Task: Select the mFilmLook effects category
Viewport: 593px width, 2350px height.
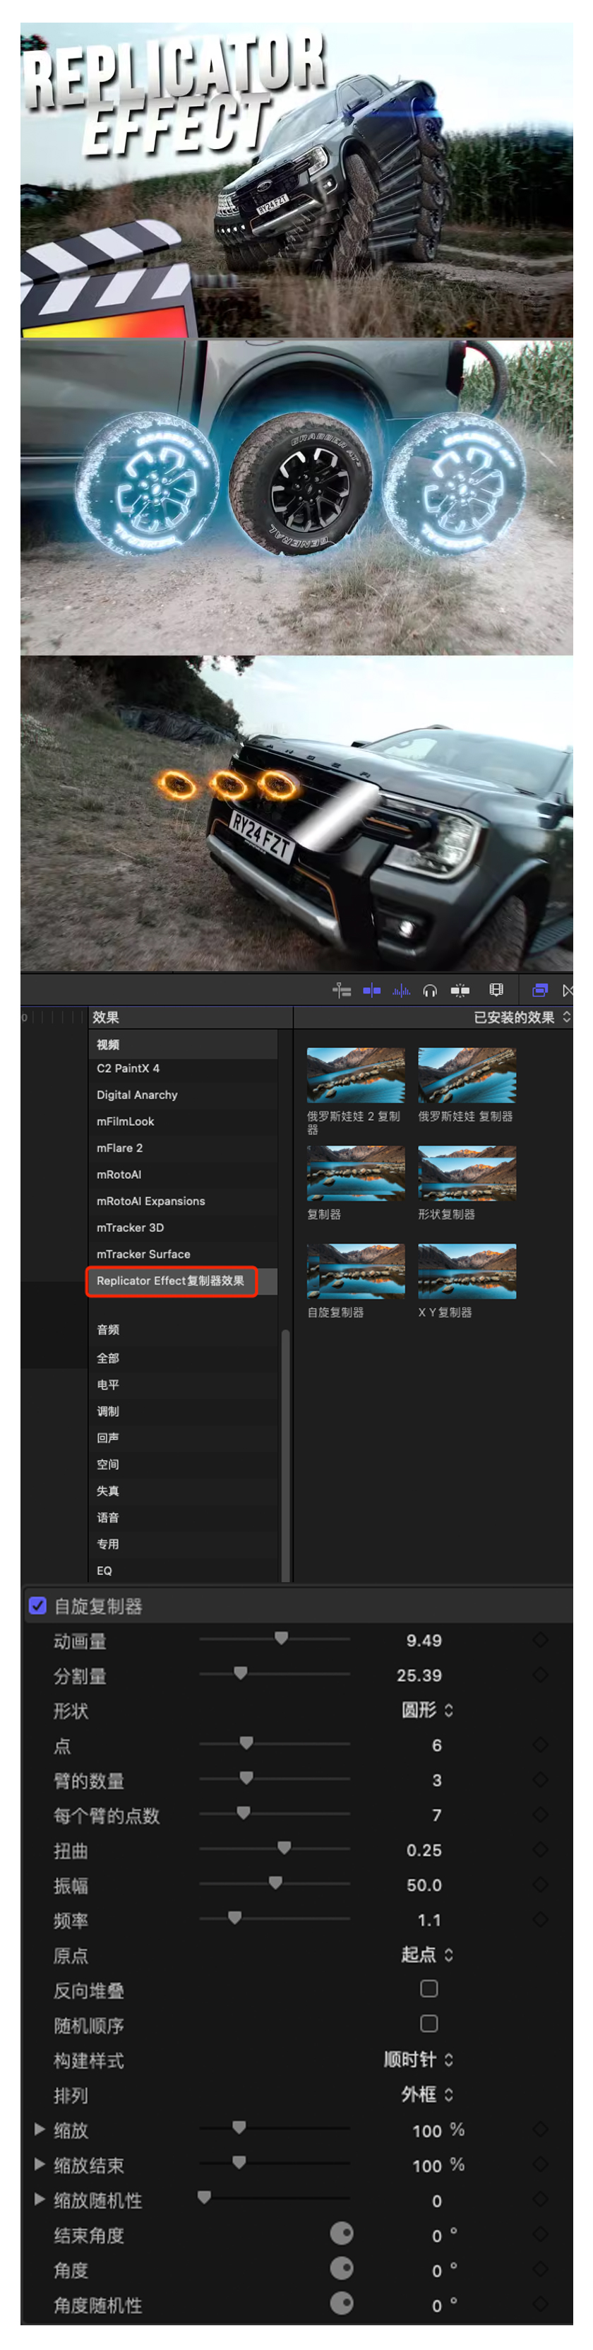Action: [x=182, y=1121]
